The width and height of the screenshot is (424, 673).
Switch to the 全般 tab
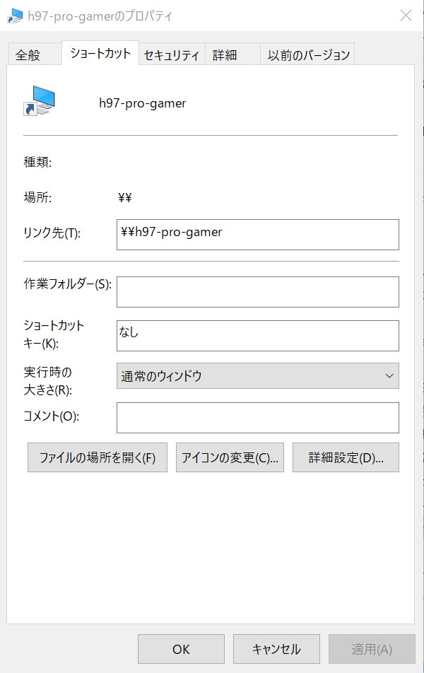[x=28, y=55]
